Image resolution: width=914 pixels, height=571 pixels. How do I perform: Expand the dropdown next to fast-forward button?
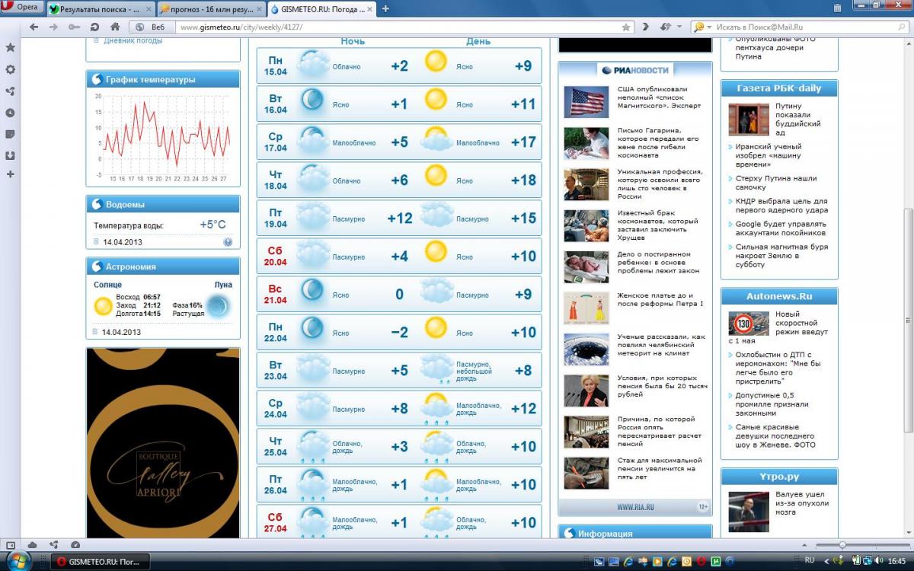[x=679, y=27]
